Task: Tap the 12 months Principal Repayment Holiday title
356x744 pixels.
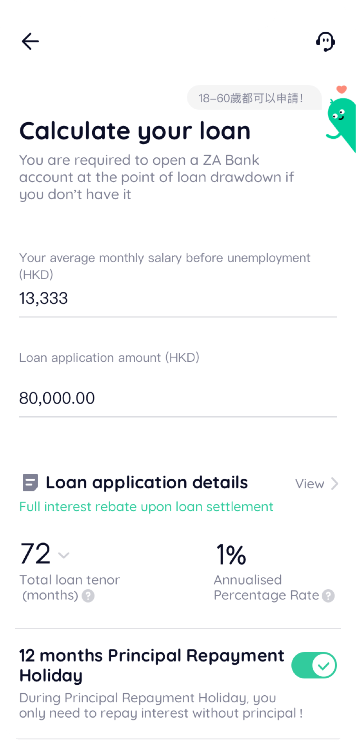Action: tap(152, 665)
